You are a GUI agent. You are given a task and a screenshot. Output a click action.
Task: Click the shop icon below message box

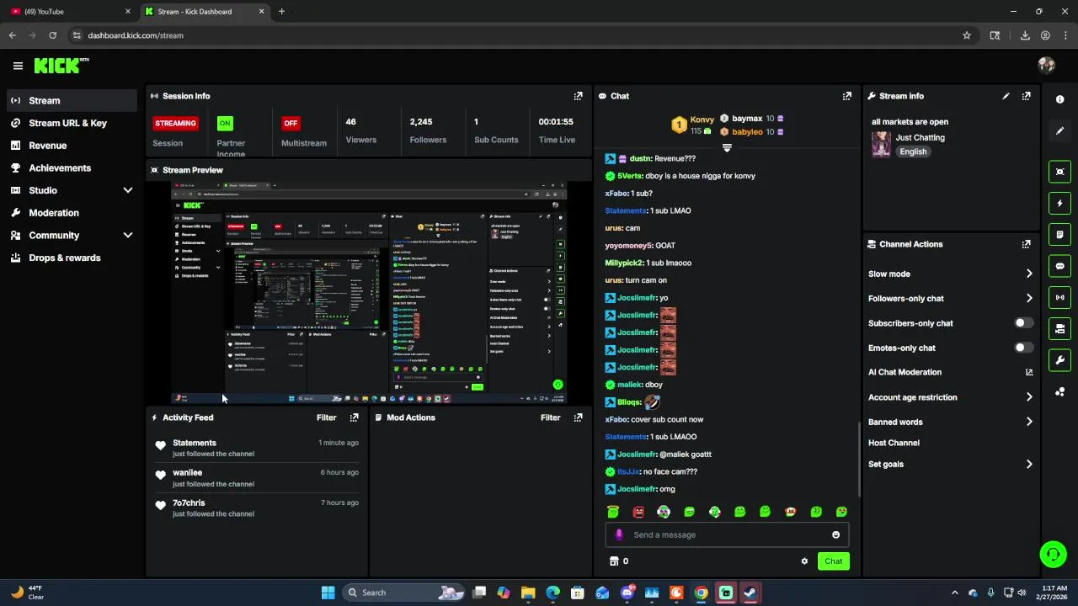pyautogui.click(x=614, y=561)
